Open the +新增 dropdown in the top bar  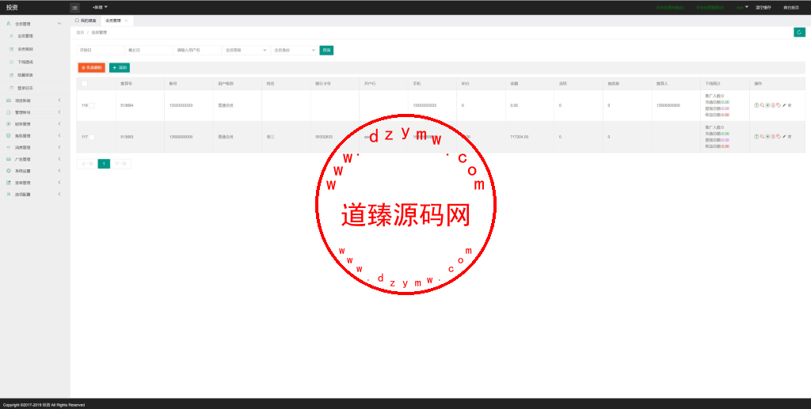pos(100,7)
